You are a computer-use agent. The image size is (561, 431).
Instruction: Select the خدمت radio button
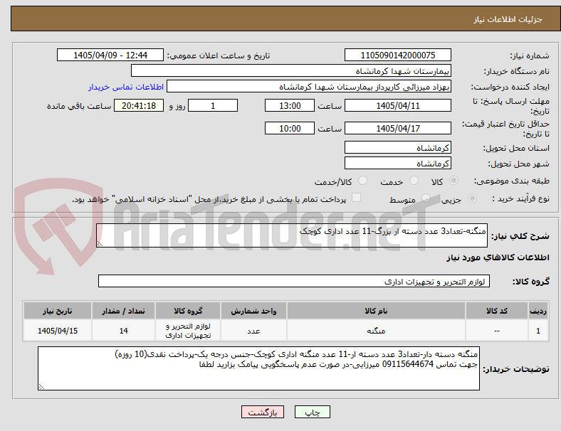[x=414, y=181]
